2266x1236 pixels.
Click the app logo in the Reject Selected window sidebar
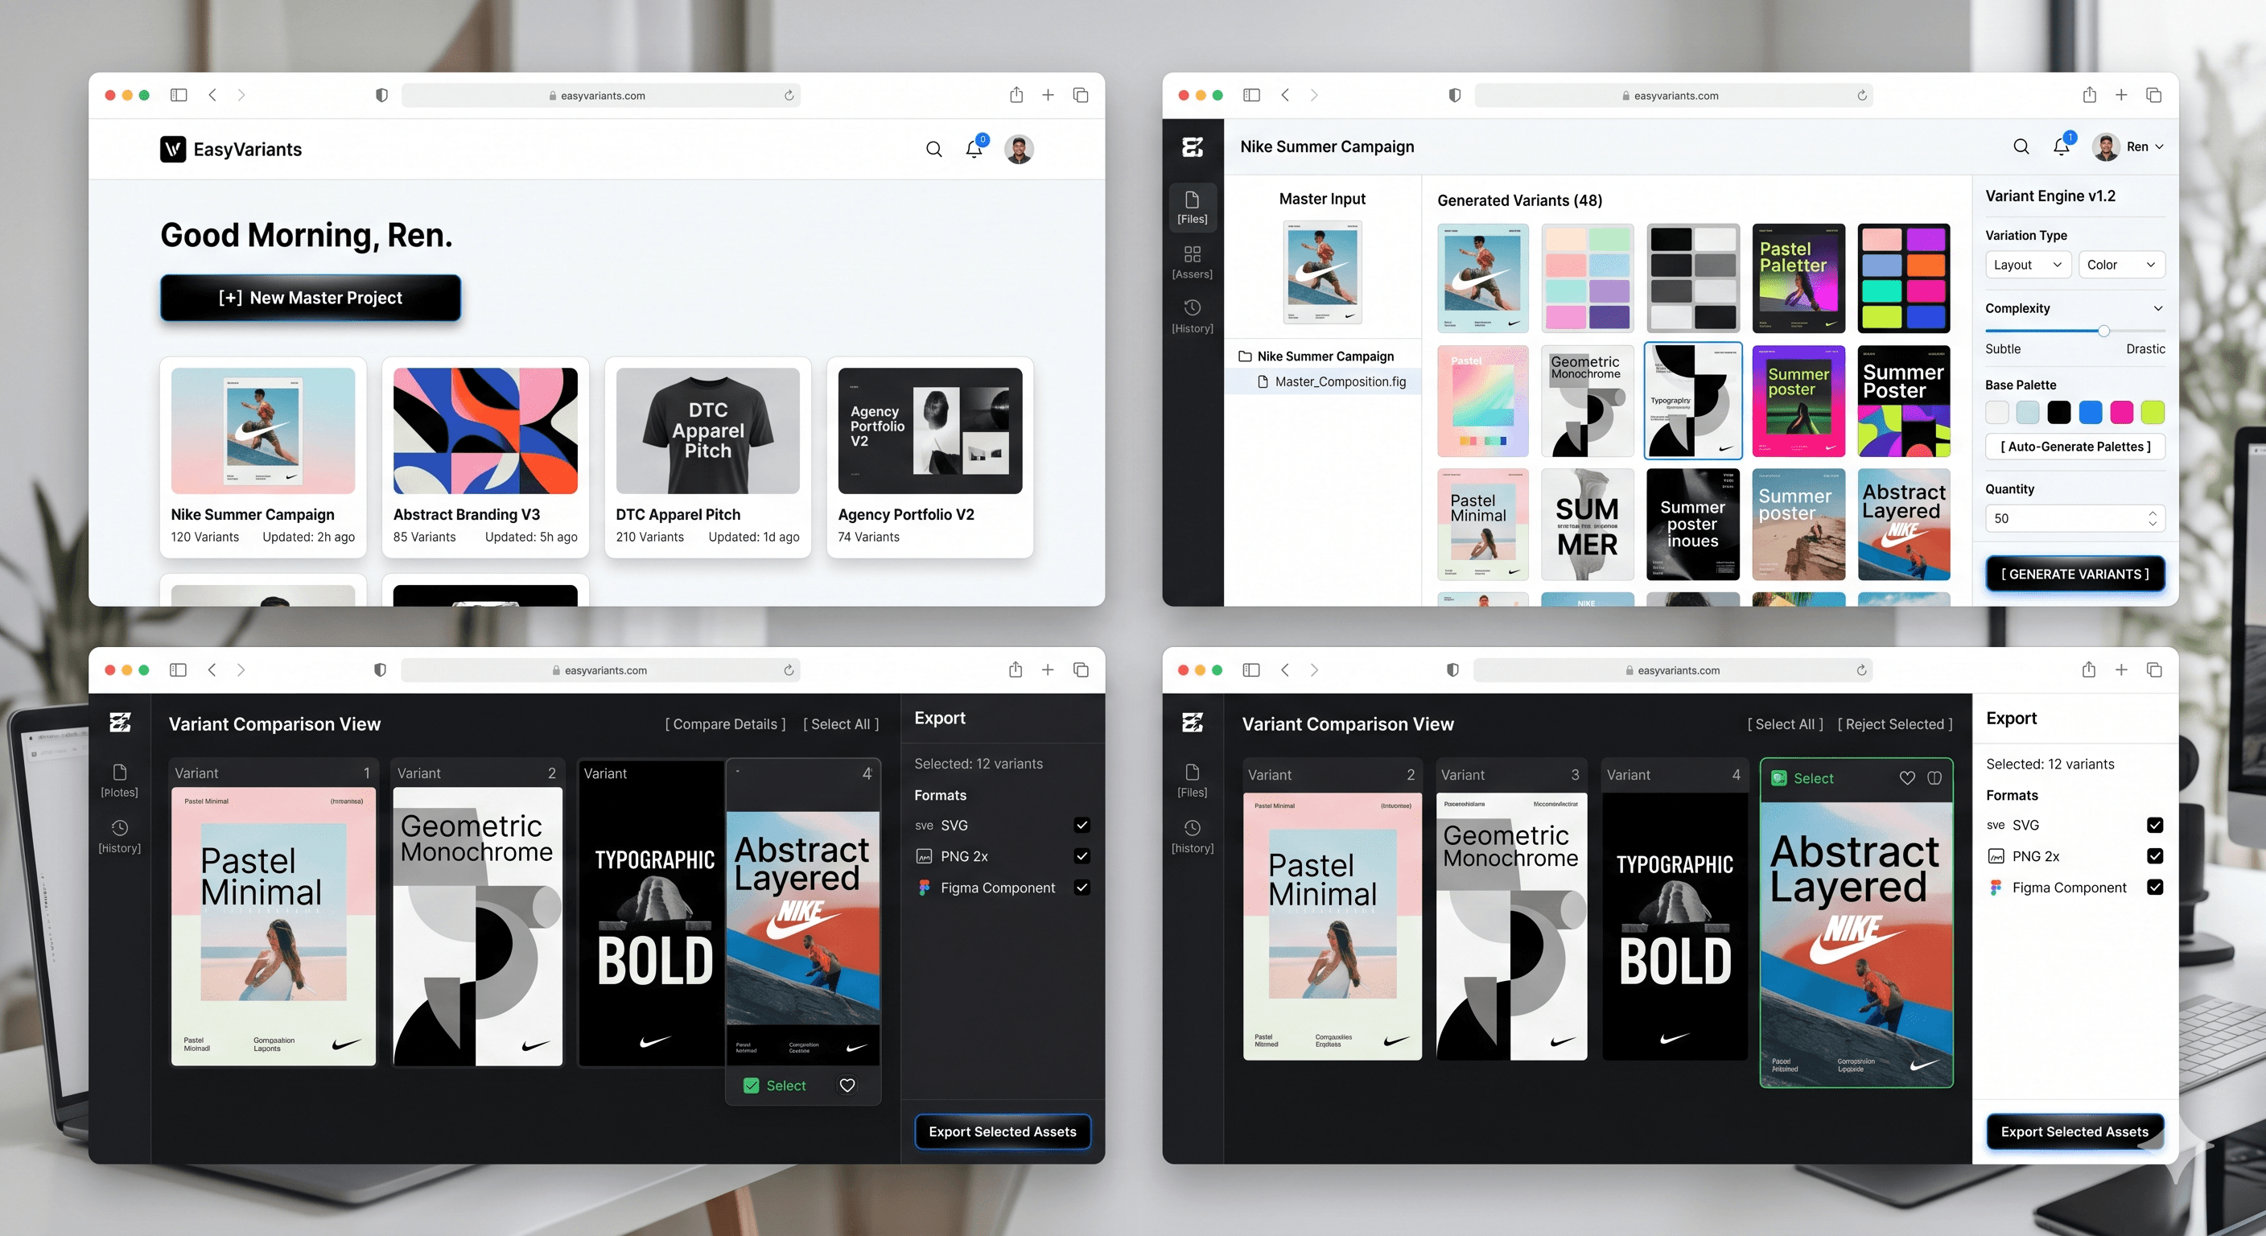tap(1193, 723)
